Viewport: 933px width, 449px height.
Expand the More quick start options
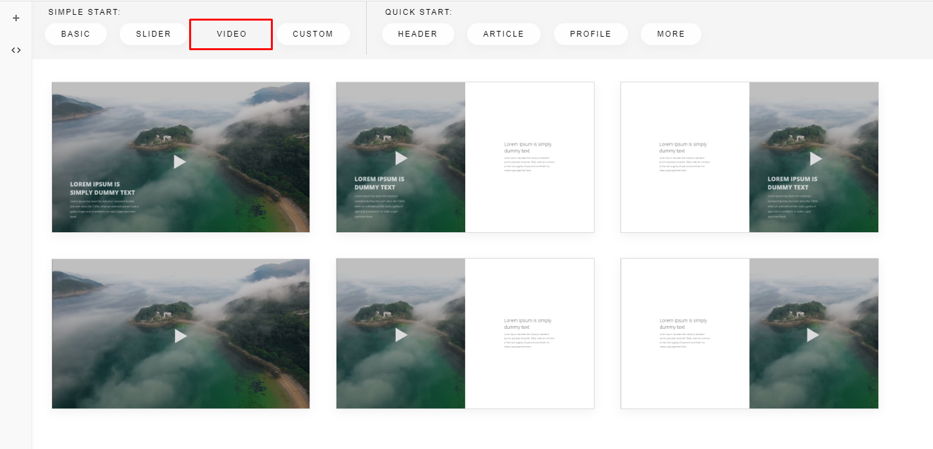coord(671,34)
